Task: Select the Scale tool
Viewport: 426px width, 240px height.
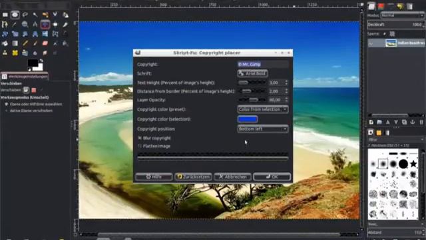Action: pos(15,34)
